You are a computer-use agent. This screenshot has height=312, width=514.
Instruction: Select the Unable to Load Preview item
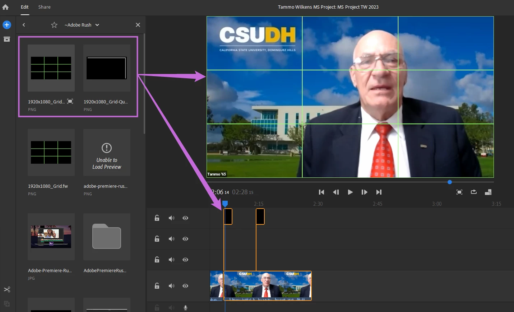(107, 152)
